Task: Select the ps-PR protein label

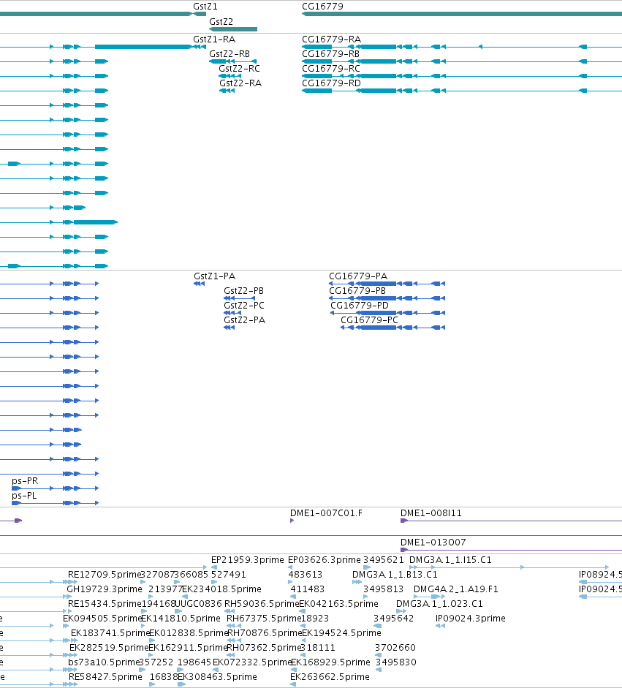Action: [25, 481]
